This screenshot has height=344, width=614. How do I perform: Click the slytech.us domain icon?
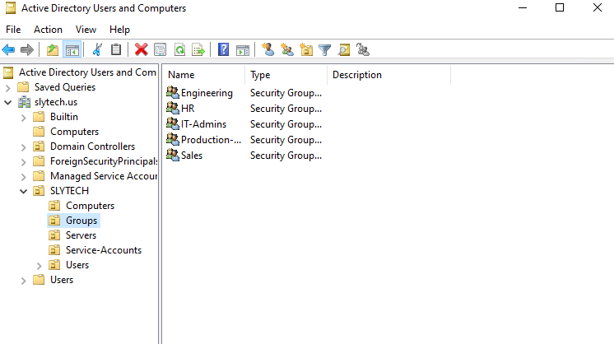24,102
